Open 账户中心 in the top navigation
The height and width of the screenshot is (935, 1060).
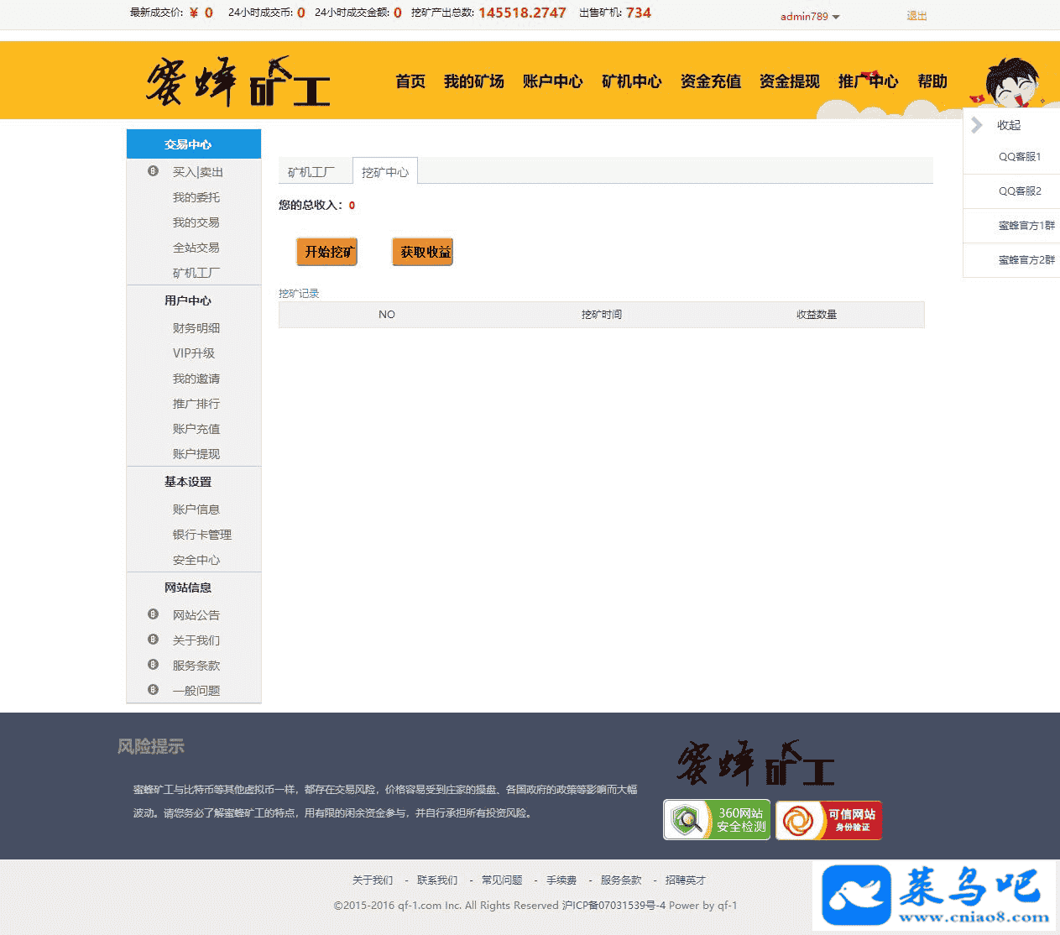[x=552, y=81]
